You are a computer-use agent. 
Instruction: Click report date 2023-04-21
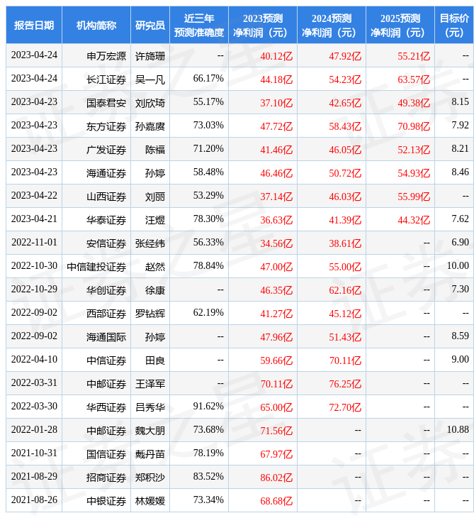pyautogui.click(x=34, y=219)
